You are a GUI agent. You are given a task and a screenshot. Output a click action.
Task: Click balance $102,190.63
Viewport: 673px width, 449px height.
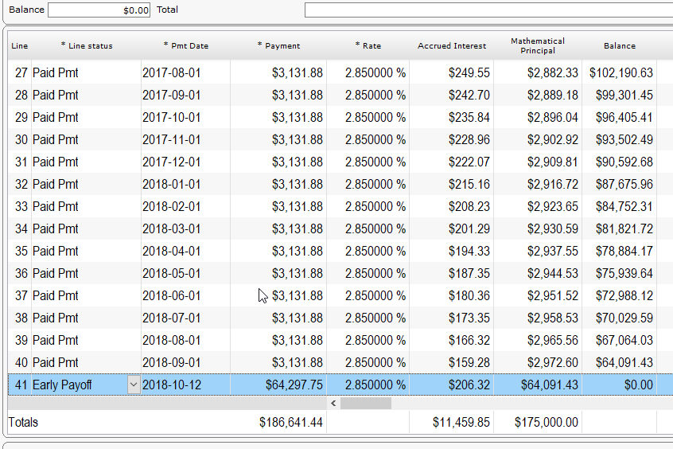tap(620, 72)
